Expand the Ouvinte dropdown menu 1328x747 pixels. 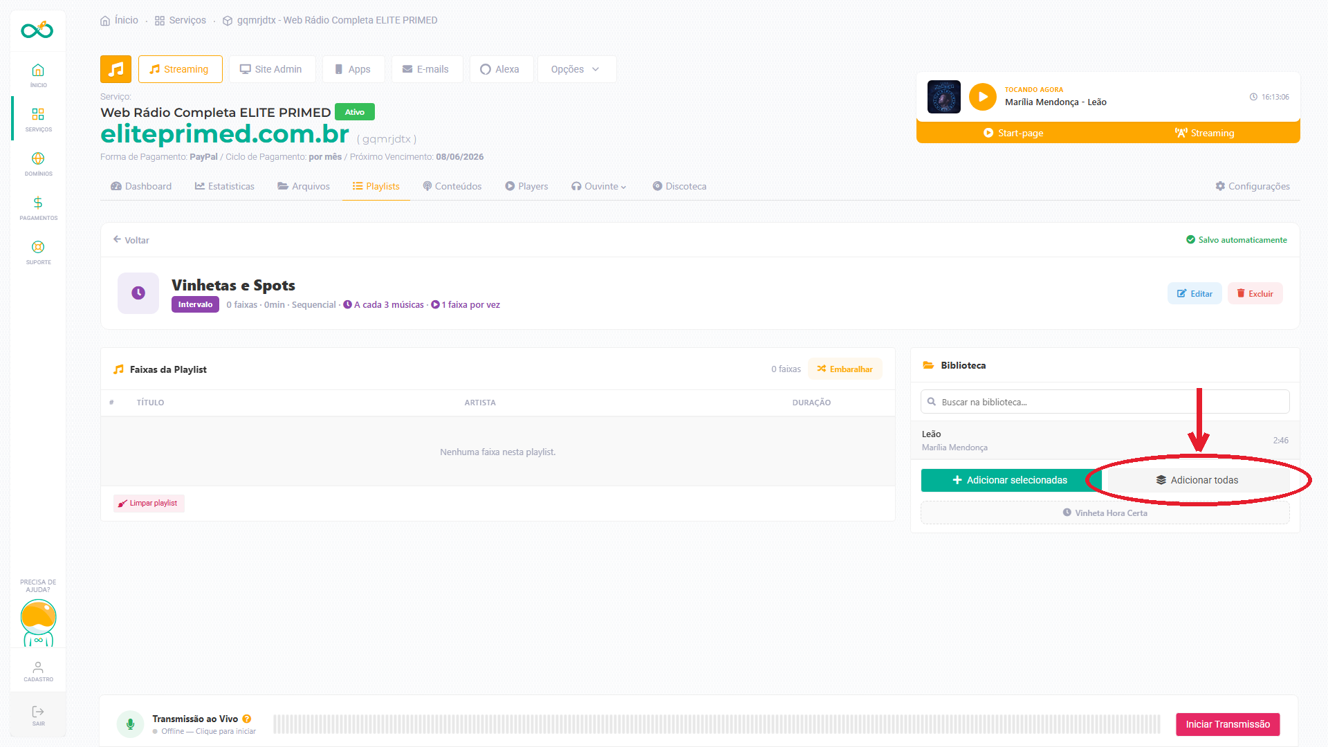(598, 186)
